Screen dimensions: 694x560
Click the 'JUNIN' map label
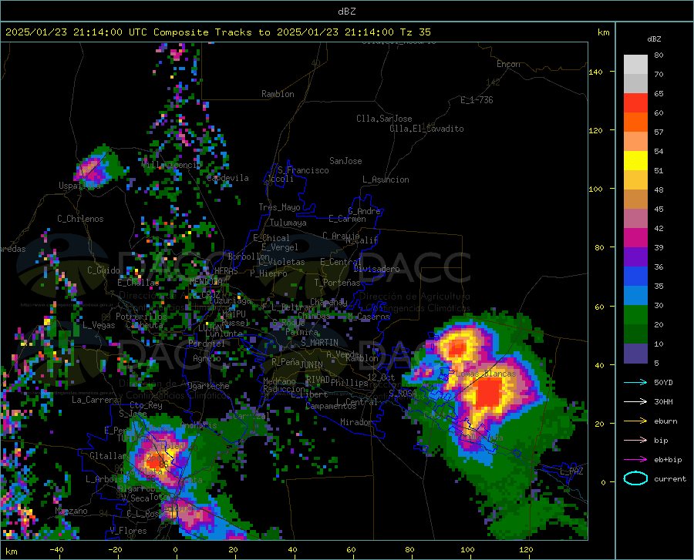[x=312, y=364]
